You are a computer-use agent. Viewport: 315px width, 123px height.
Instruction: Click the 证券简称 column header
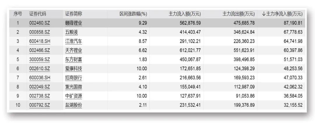point(73,14)
